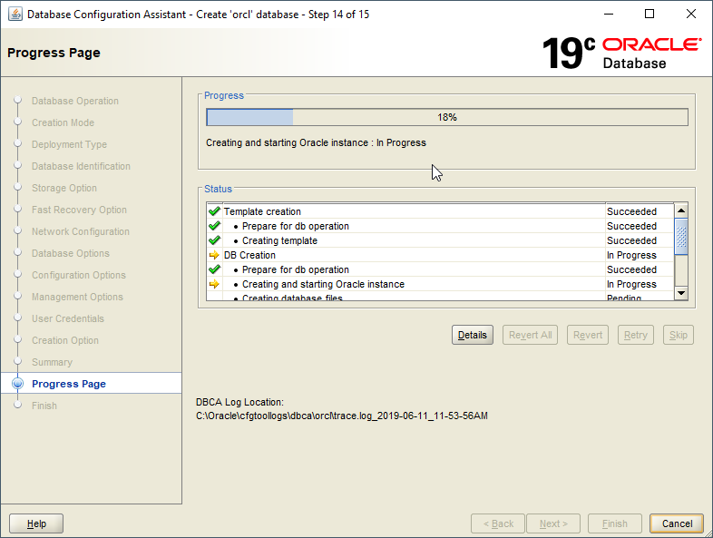Click the Oracle 19c Database logo
Image resolution: width=713 pixels, height=538 pixels.
[x=621, y=54]
